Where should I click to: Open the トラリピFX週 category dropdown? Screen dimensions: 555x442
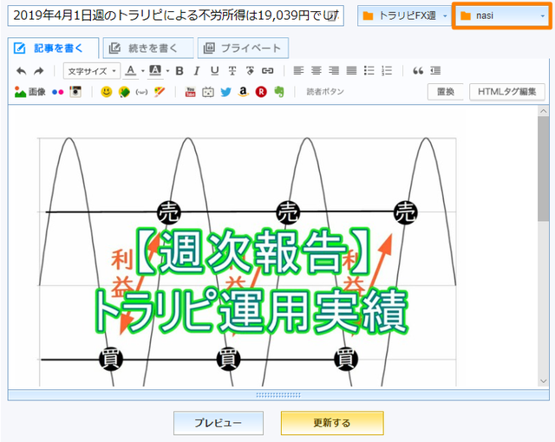pyautogui.click(x=405, y=16)
